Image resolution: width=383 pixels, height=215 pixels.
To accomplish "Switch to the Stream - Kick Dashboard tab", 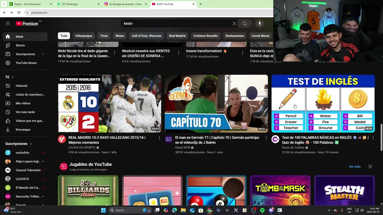I will pos(31,4).
